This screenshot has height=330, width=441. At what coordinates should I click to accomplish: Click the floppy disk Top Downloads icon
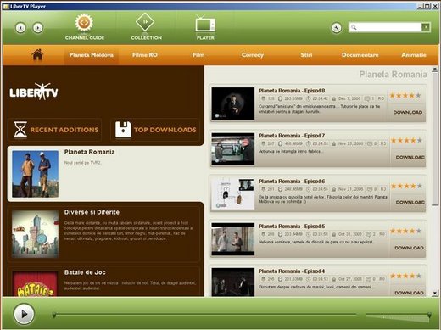(x=123, y=130)
